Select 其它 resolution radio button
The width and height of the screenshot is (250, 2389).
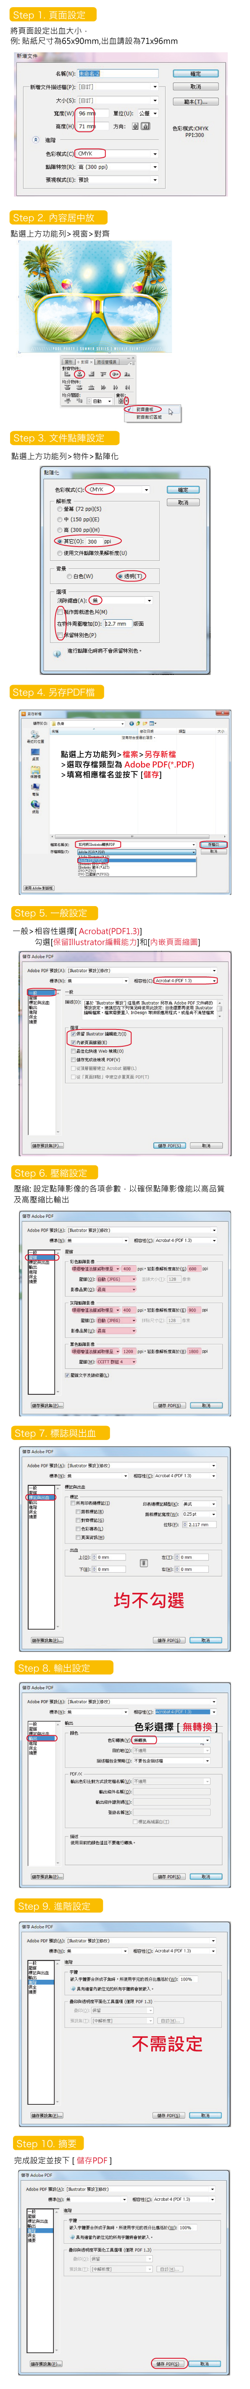(x=61, y=541)
